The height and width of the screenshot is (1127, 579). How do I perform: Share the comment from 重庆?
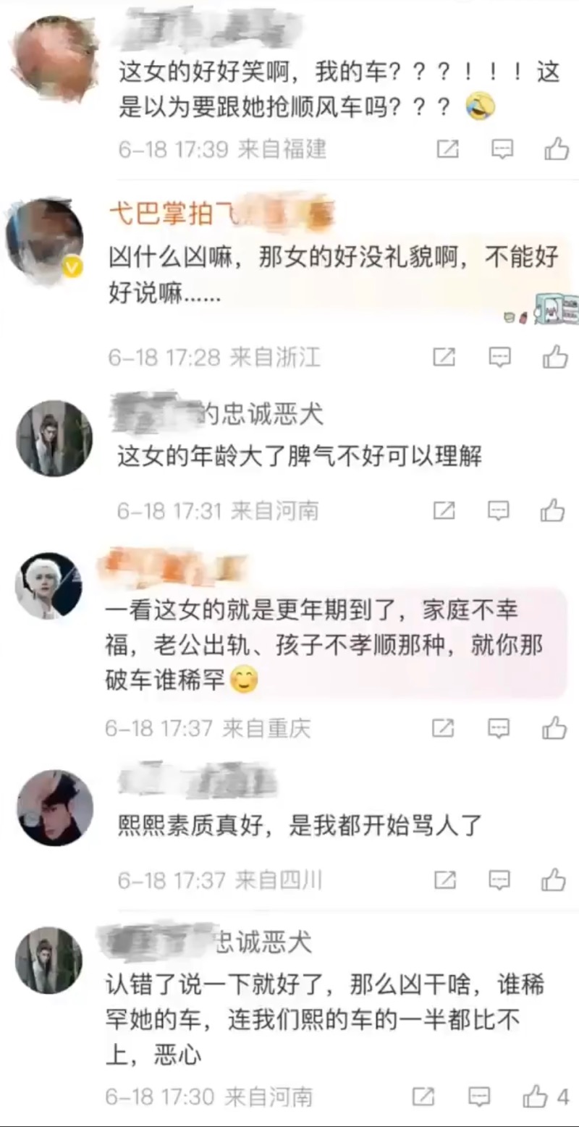coord(443,728)
